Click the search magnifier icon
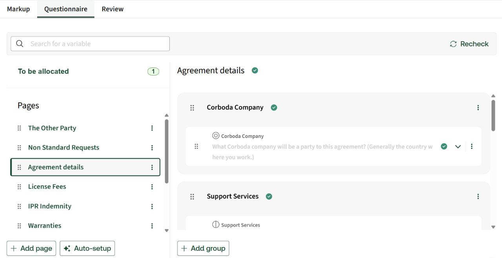Screen dimensions: 502x258 click(20, 44)
